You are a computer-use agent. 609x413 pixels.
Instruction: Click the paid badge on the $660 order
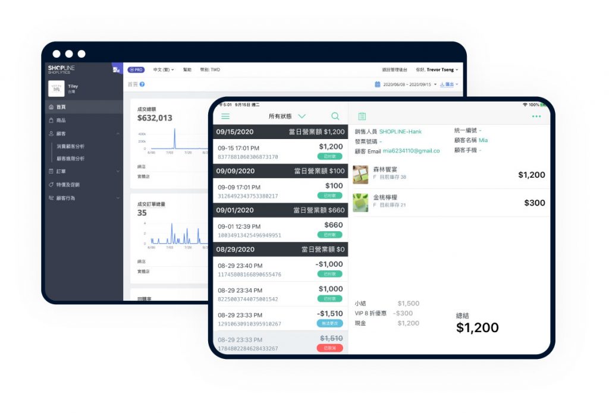(x=329, y=235)
